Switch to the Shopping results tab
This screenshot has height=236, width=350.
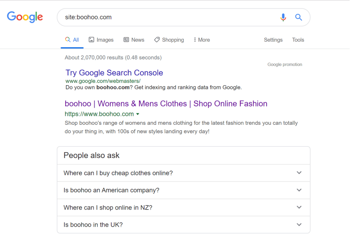(x=169, y=40)
